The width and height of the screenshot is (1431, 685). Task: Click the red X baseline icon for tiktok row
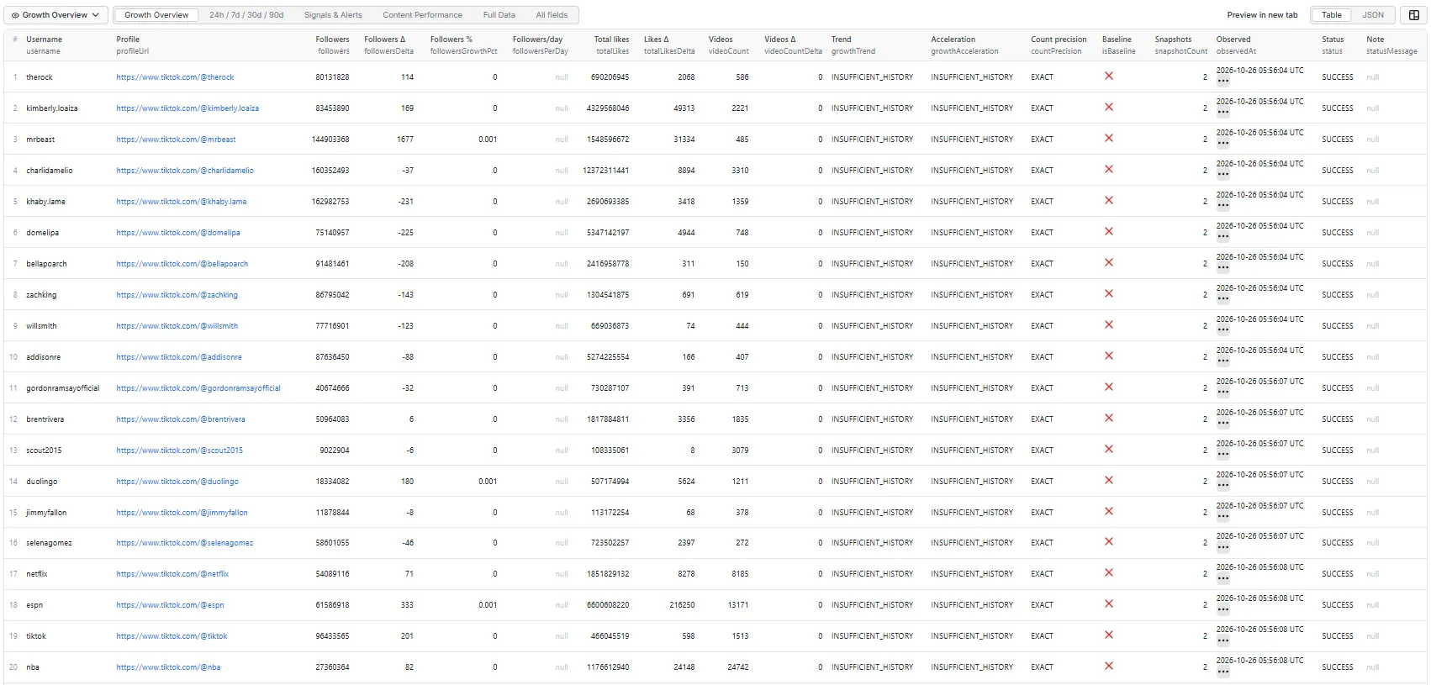(1109, 635)
